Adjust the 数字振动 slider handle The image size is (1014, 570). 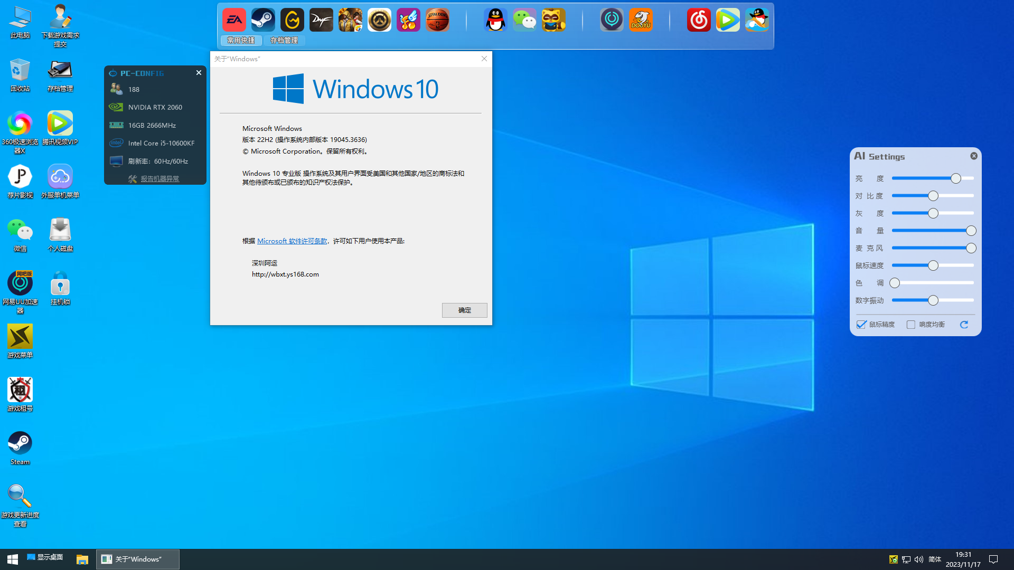click(933, 300)
